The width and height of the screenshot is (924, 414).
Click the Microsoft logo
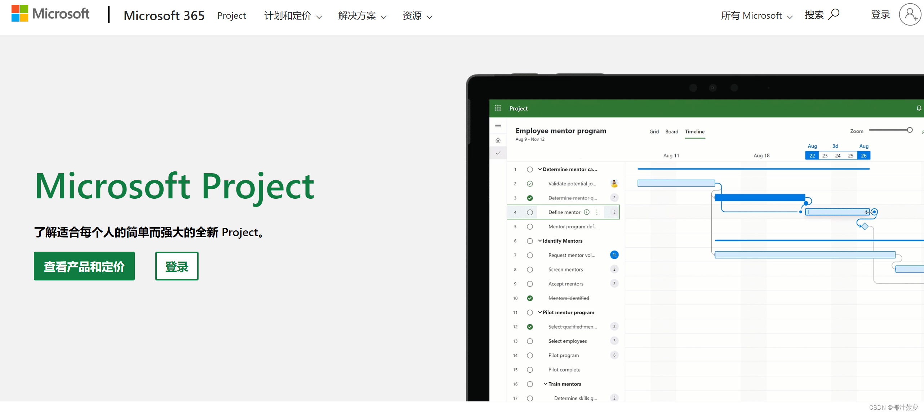click(x=50, y=14)
